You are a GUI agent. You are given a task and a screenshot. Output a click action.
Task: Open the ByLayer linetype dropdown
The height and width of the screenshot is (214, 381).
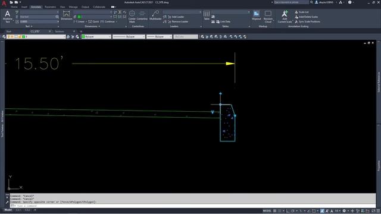(x=143, y=37)
